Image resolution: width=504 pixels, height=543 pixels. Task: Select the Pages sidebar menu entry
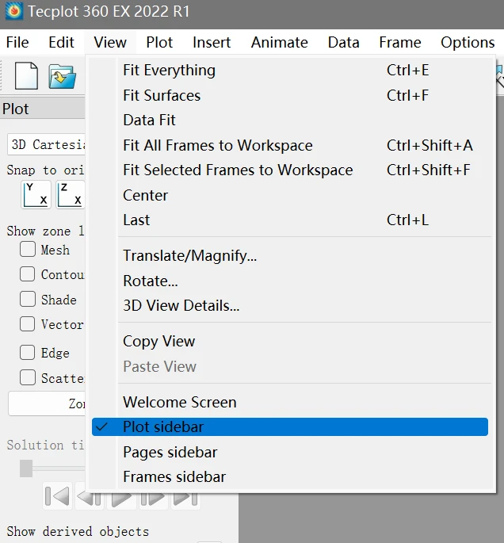tap(170, 452)
